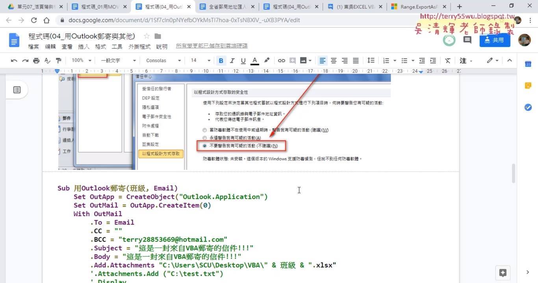Pick a highlight color with marker icon
Screen dimensions: 538x283
click(267, 61)
